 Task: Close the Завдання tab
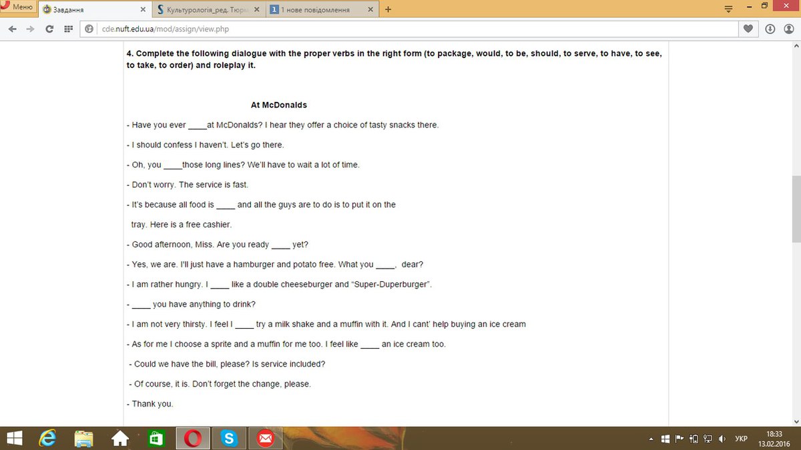(143, 10)
